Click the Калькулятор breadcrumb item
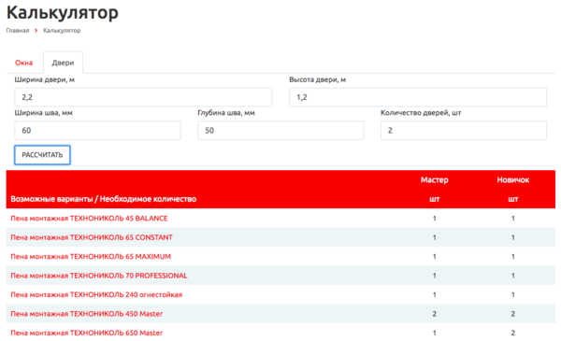 point(62,31)
